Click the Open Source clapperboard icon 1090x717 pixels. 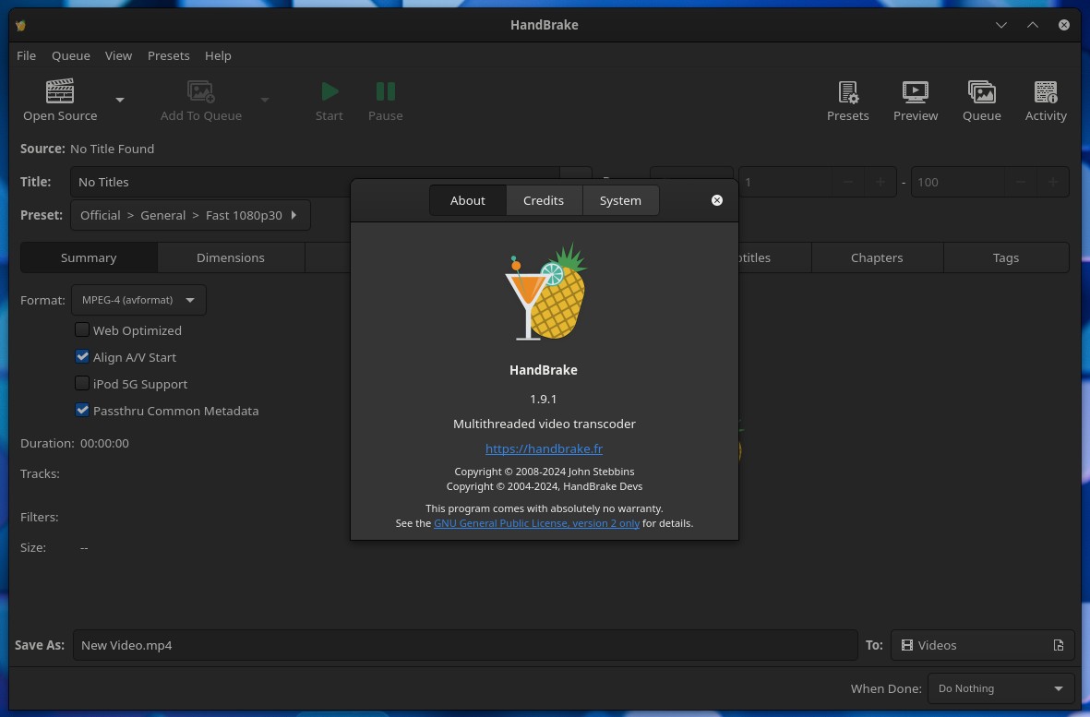coord(60,91)
